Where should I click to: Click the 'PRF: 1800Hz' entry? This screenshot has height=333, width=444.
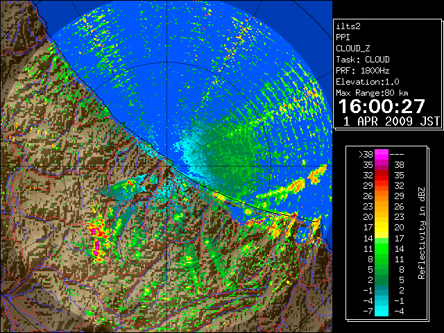coord(363,71)
